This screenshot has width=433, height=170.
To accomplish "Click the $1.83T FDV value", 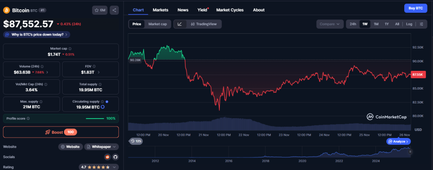I will click(88, 72).
